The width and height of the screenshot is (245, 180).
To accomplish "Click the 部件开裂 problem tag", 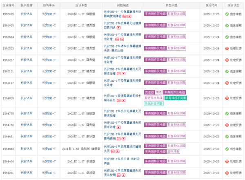I will pos(173,151).
